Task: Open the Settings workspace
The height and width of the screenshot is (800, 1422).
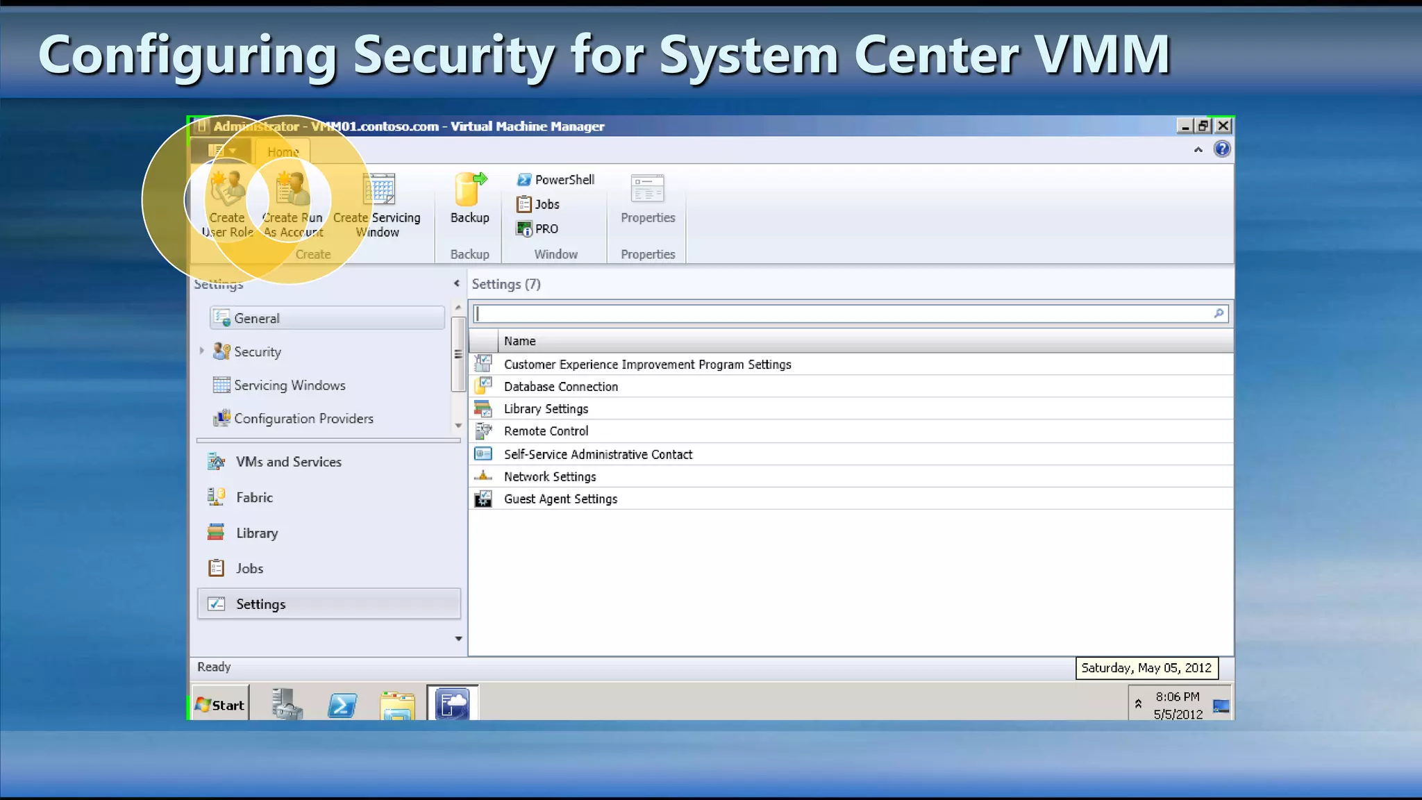Action: tap(328, 603)
